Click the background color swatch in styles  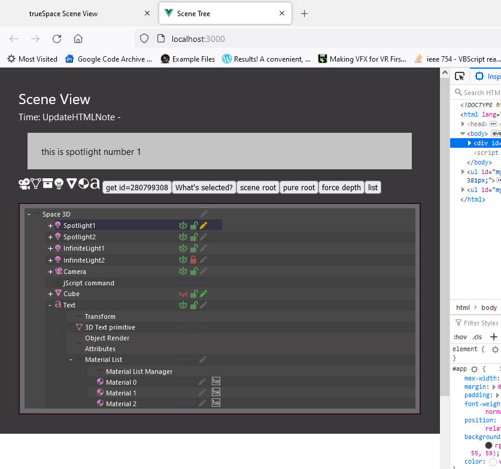pyautogui.click(x=488, y=445)
